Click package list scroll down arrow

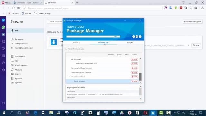[140, 82]
